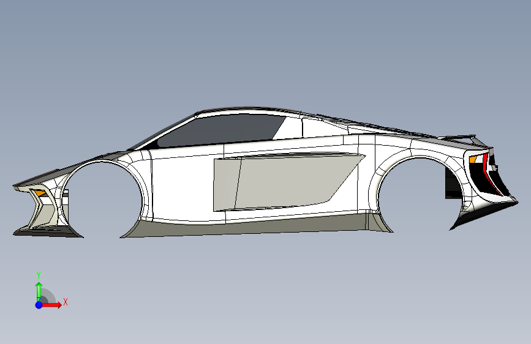The image size is (531, 344).
Task: Click the "Y" label above the triad
Action: pos(39,275)
